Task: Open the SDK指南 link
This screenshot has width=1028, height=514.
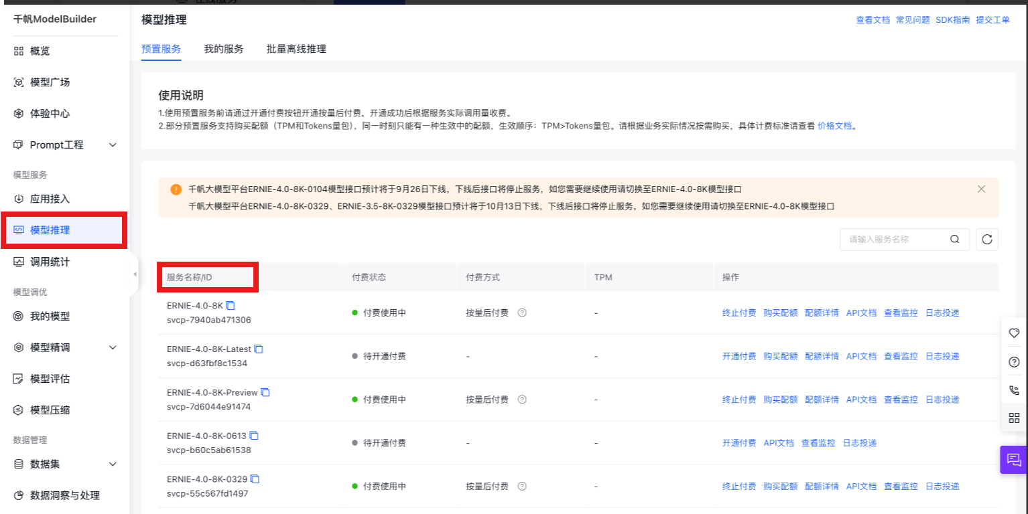Action: tap(953, 20)
